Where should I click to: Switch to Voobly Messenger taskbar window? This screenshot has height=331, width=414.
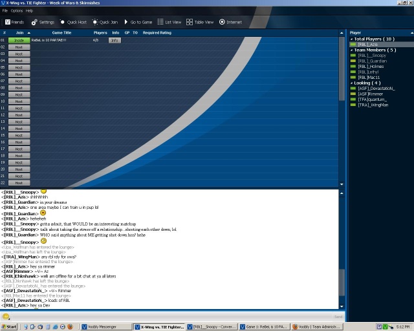pos(106,326)
